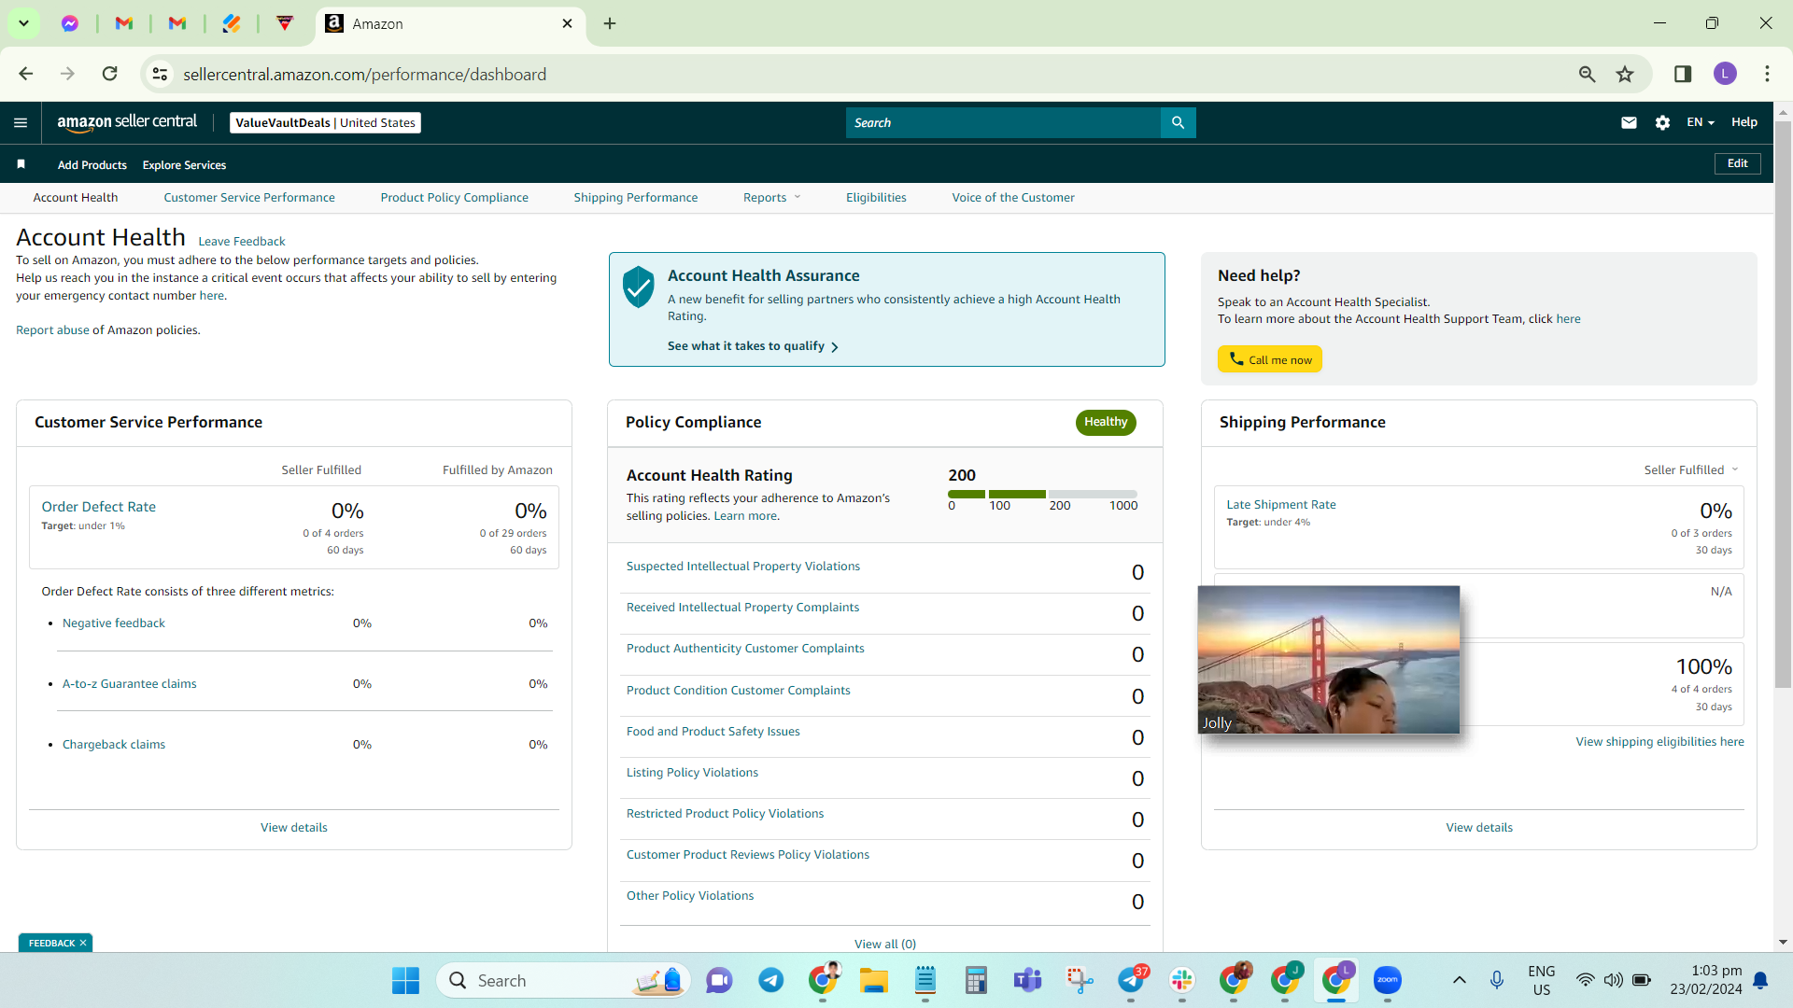Close the FEEDBACK tab with X
This screenshot has width=1793, height=1008.
pos(83,943)
